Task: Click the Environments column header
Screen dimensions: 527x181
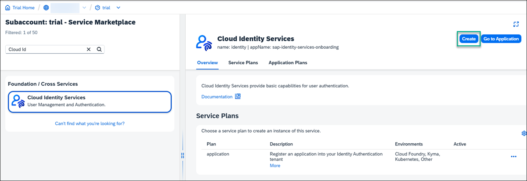Action: [x=409, y=144]
